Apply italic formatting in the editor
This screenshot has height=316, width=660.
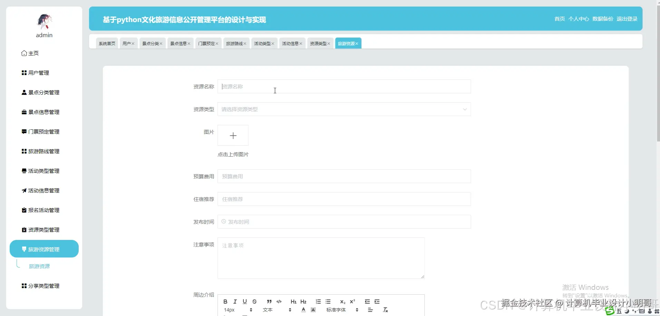click(235, 302)
